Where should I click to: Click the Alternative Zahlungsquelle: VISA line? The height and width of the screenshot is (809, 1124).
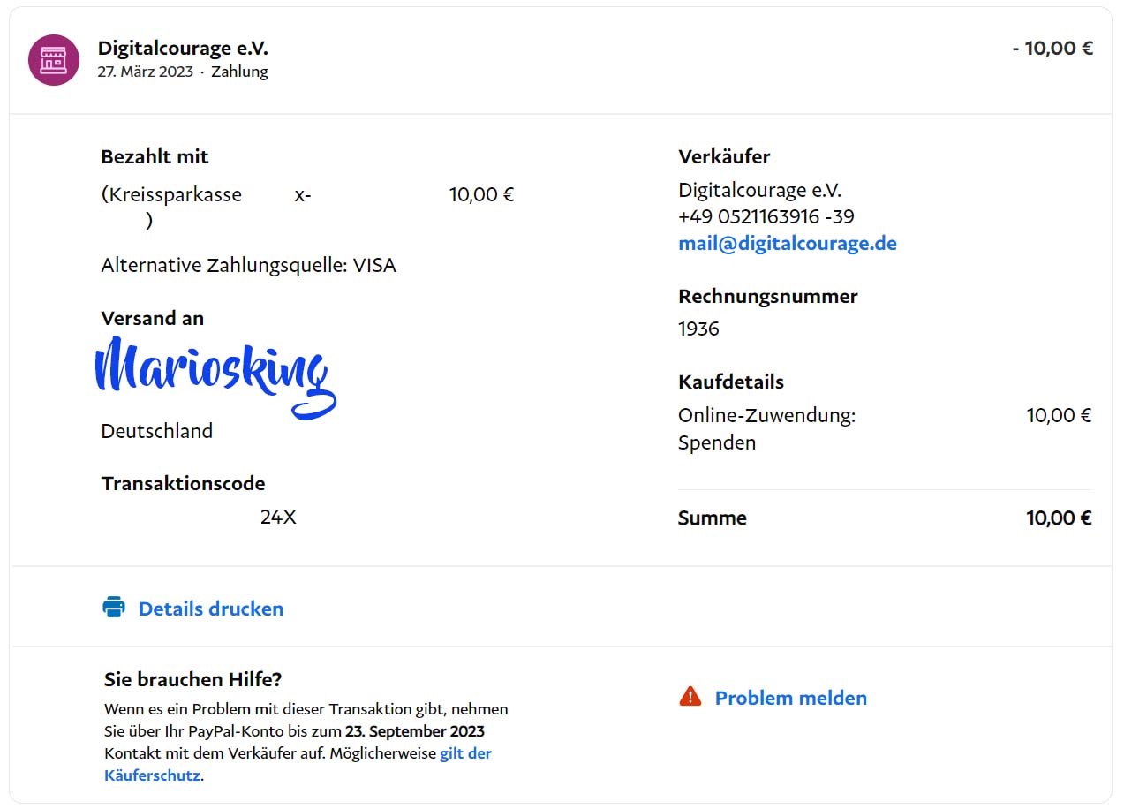tap(248, 265)
